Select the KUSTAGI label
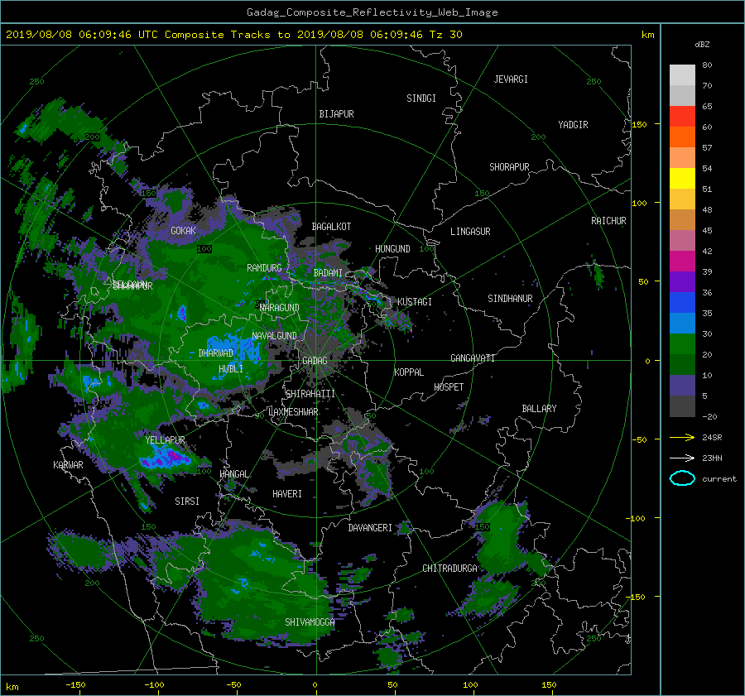 (415, 302)
